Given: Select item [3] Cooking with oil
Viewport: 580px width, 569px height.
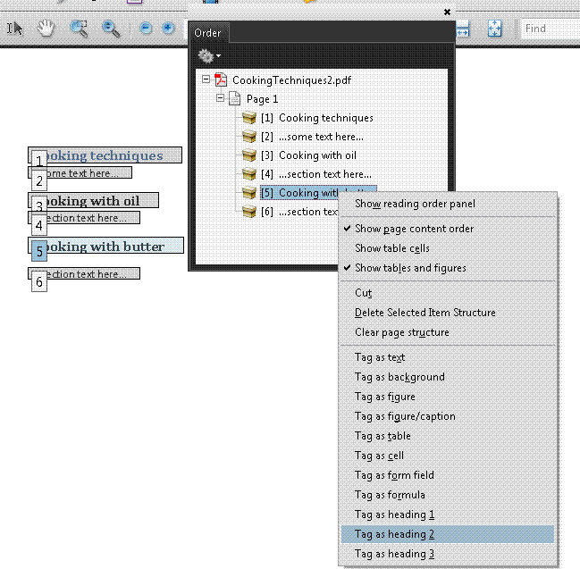Looking at the screenshot, I should [317, 155].
